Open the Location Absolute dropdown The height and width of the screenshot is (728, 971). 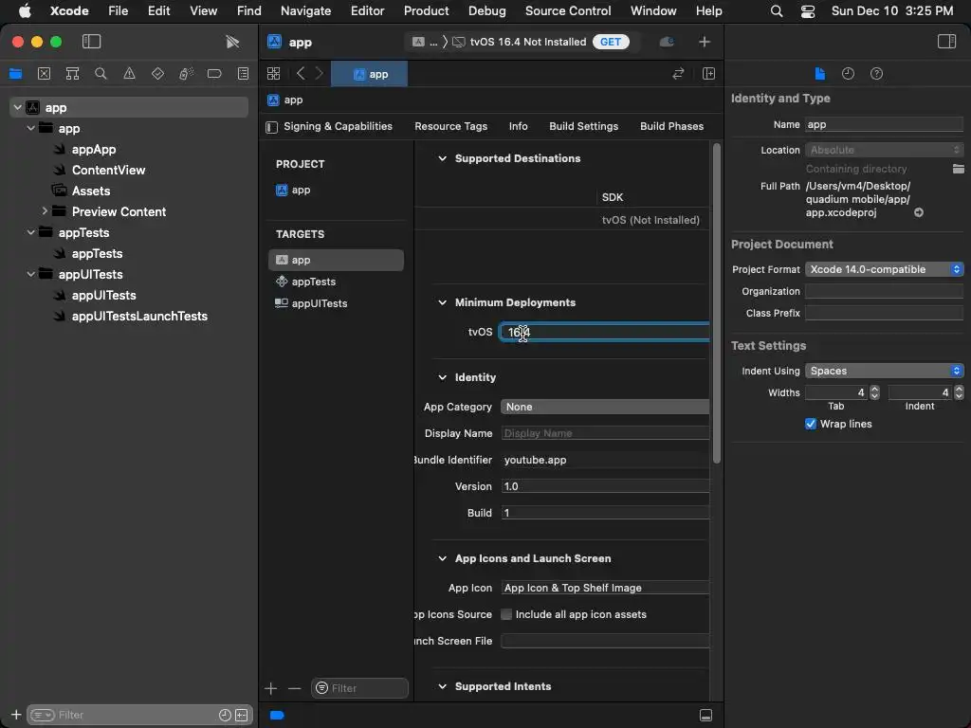coord(884,150)
